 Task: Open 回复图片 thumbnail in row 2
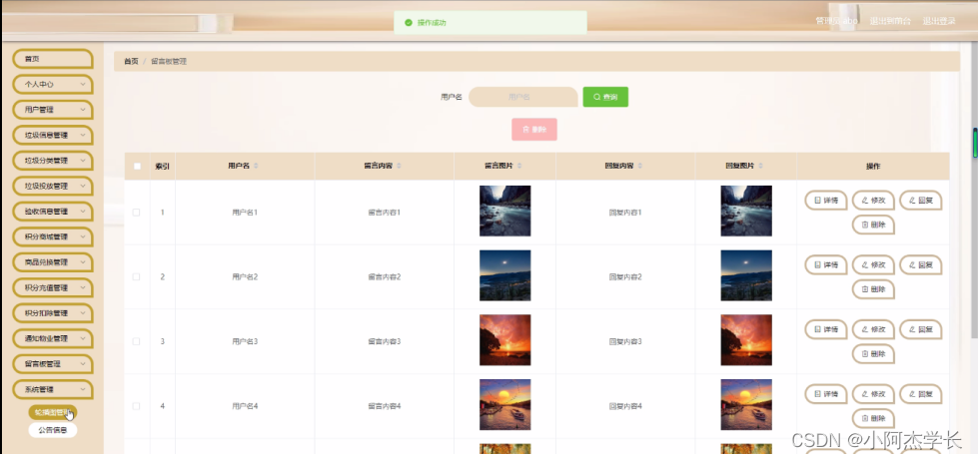point(746,275)
